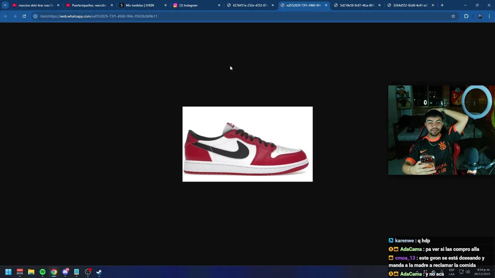
Task: Close the 'reaccion debi tirar mas fotos' tab
Action: pos(58,5)
